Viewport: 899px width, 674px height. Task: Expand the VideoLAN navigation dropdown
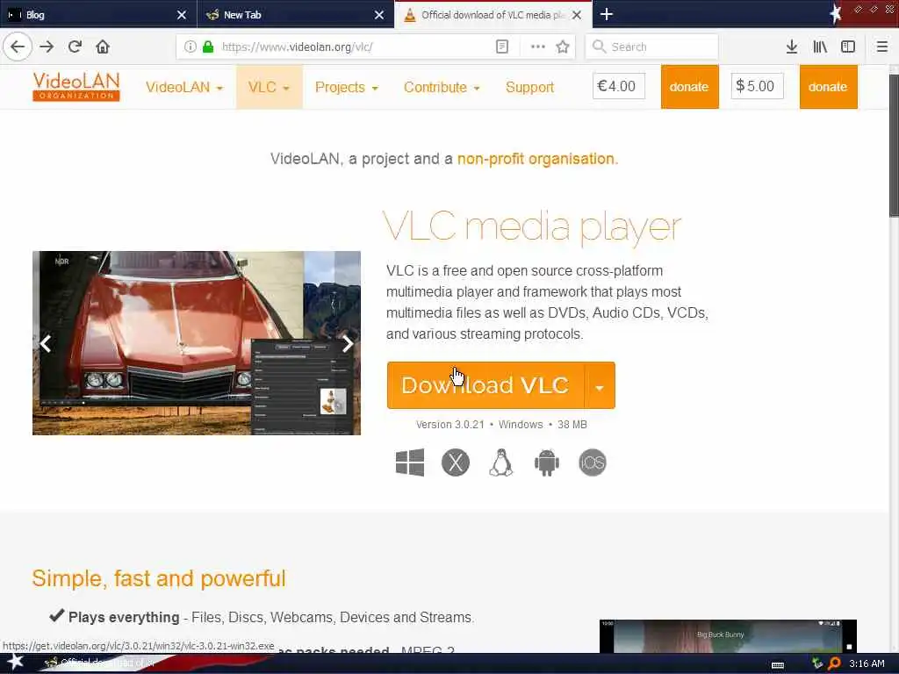click(x=184, y=87)
